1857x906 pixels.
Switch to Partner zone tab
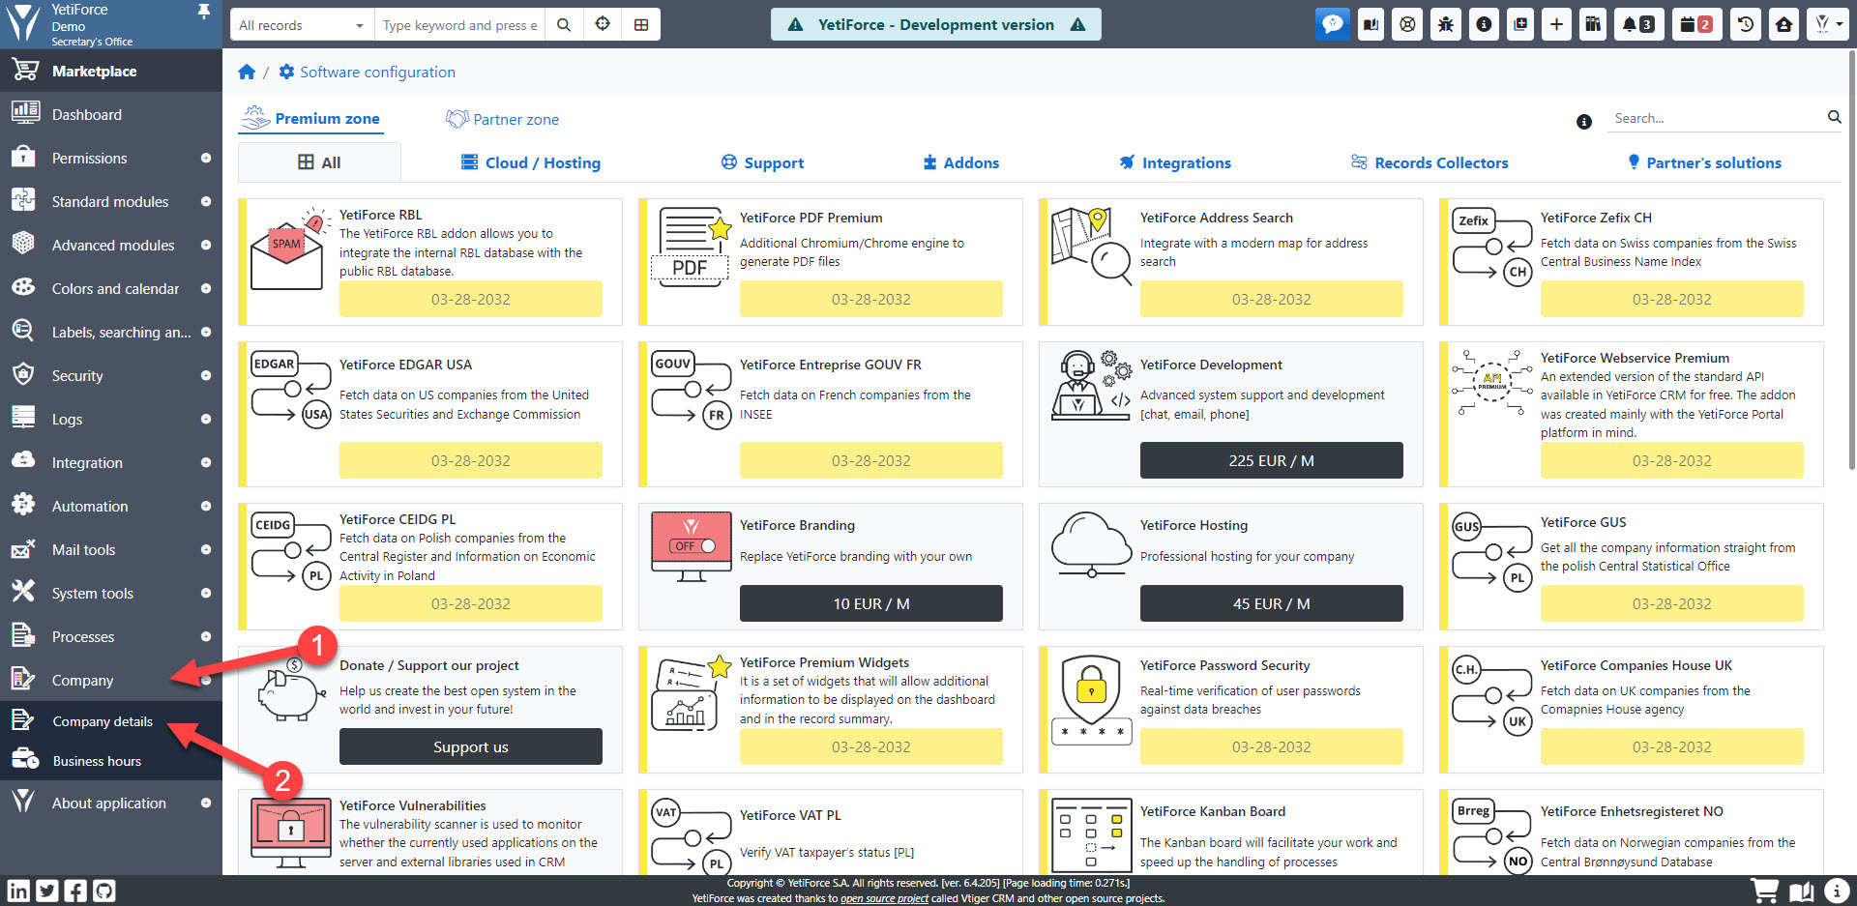[x=502, y=119]
